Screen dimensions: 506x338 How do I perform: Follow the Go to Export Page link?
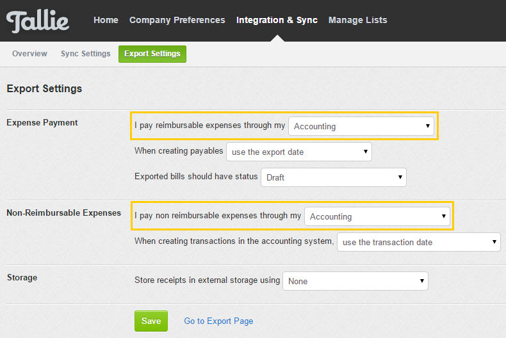[218, 321]
